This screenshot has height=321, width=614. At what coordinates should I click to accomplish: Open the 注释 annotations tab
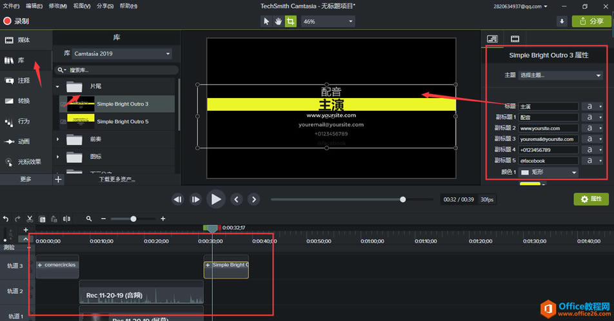26,80
